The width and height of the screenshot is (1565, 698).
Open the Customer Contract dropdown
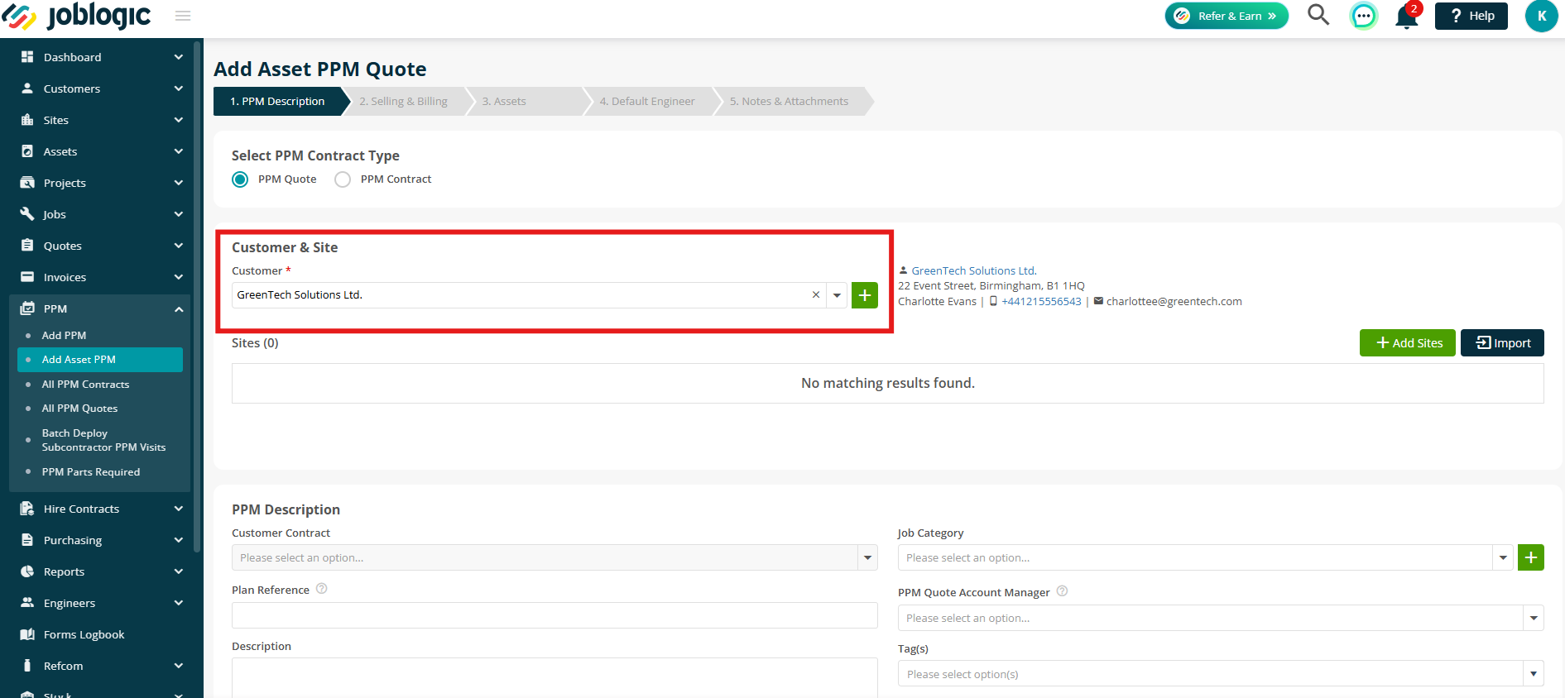pos(867,557)
